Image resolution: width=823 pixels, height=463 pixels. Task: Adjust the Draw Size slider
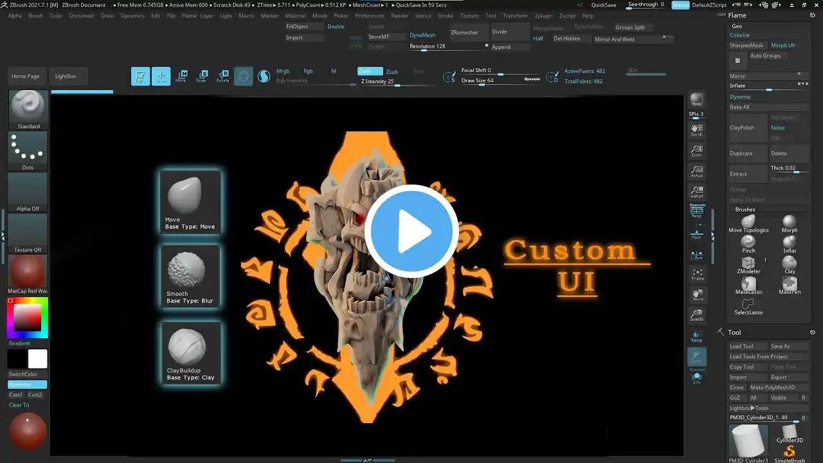pyautogui.click(x=501, y=80)
